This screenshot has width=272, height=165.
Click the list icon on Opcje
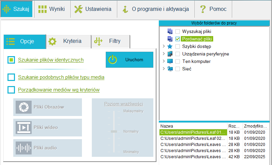click(x=11, y=42)
